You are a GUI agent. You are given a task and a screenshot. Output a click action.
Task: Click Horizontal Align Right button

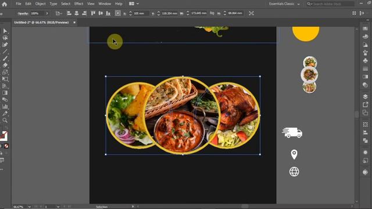point(84,13)
